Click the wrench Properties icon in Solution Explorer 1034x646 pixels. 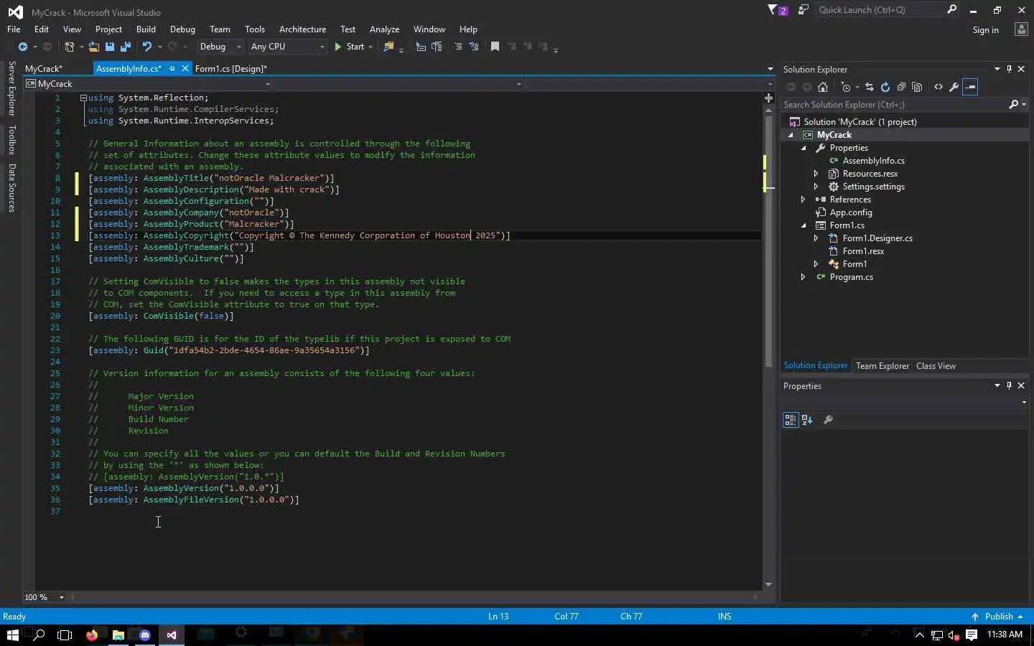pyautogui.click(x=954, y=87)
